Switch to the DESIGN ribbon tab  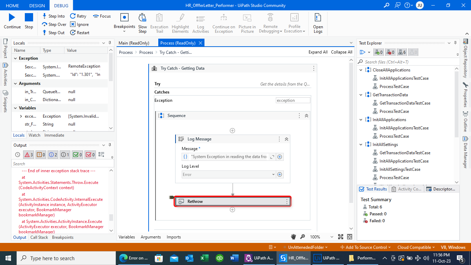[x=37, y=6]
